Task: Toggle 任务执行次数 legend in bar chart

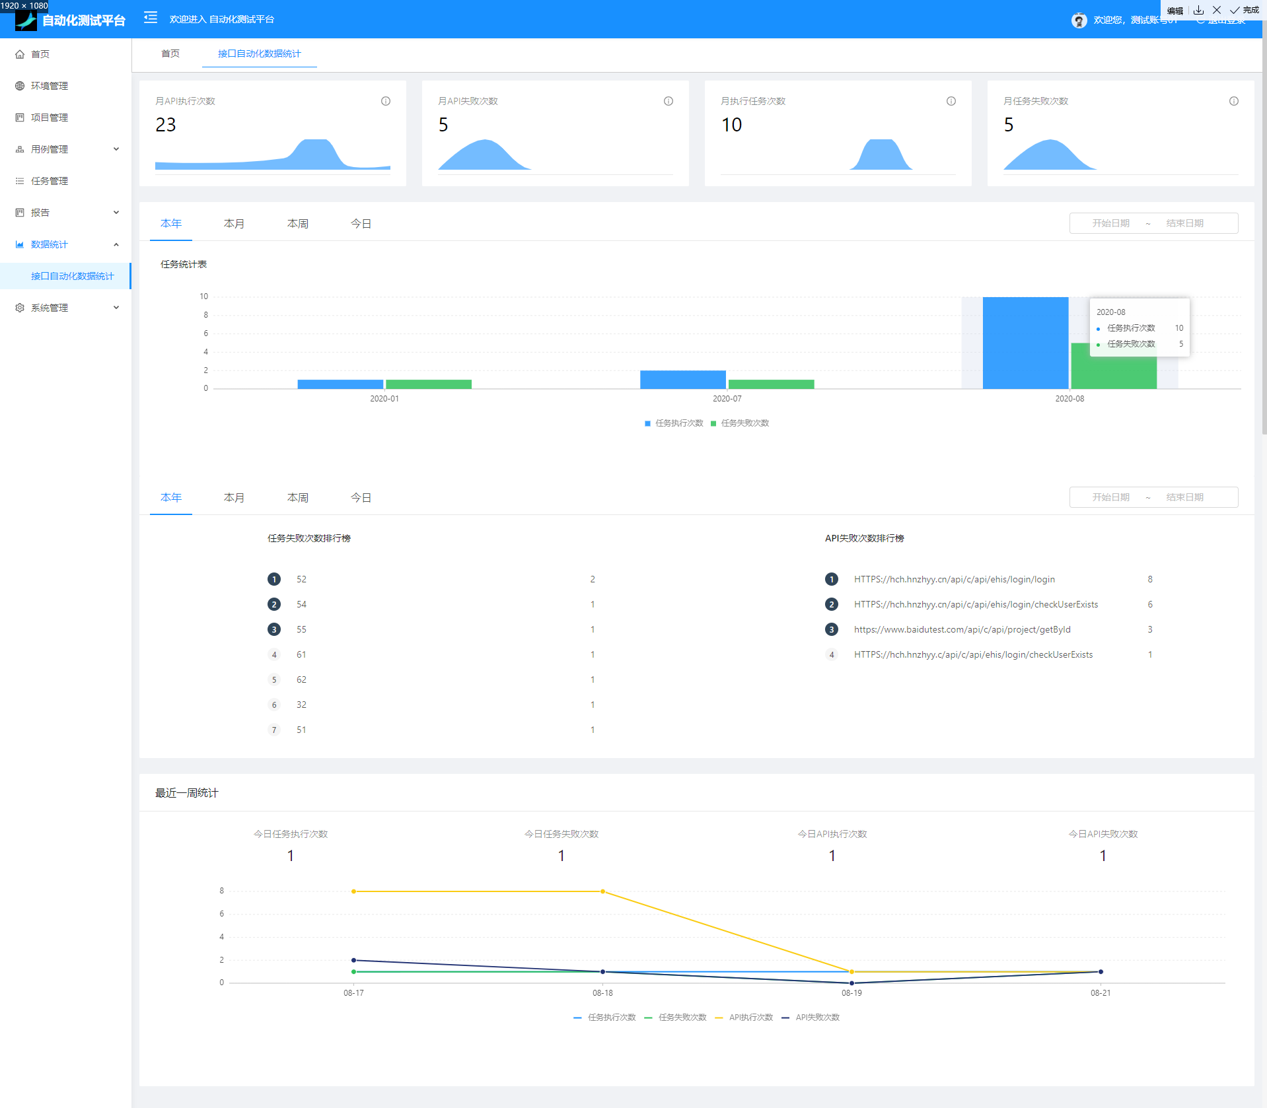Action: (x=674, y=423)
